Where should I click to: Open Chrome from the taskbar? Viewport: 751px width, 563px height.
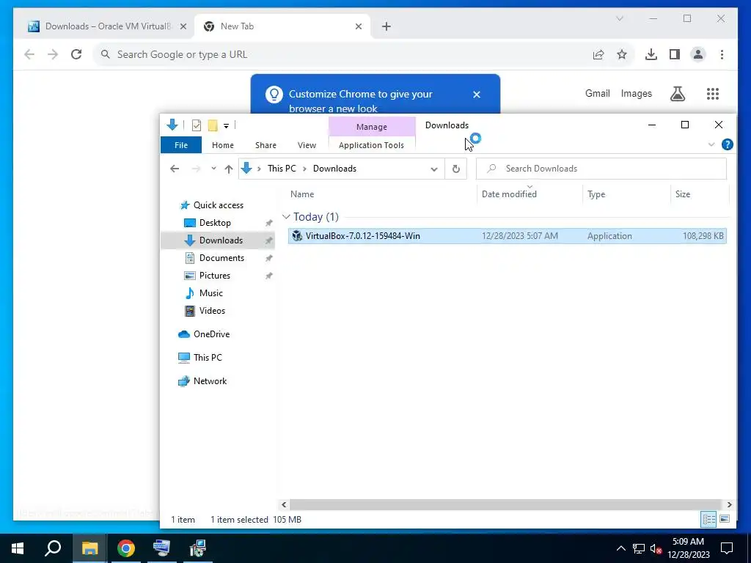(126, 548)
